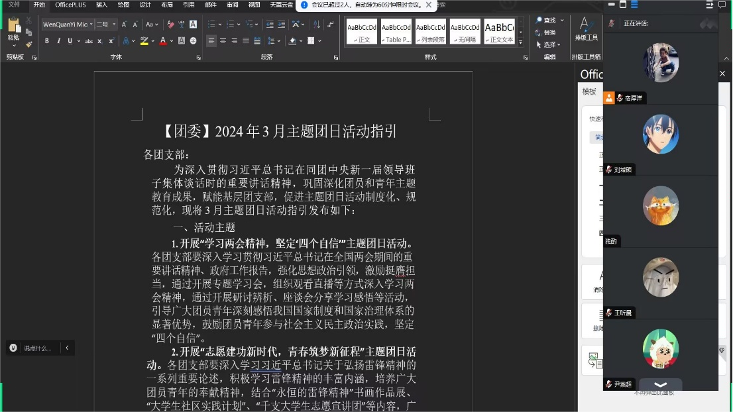Collapse the chat box arrow
The height and width of the screenshot is (412, 733).
pos(68,348)
